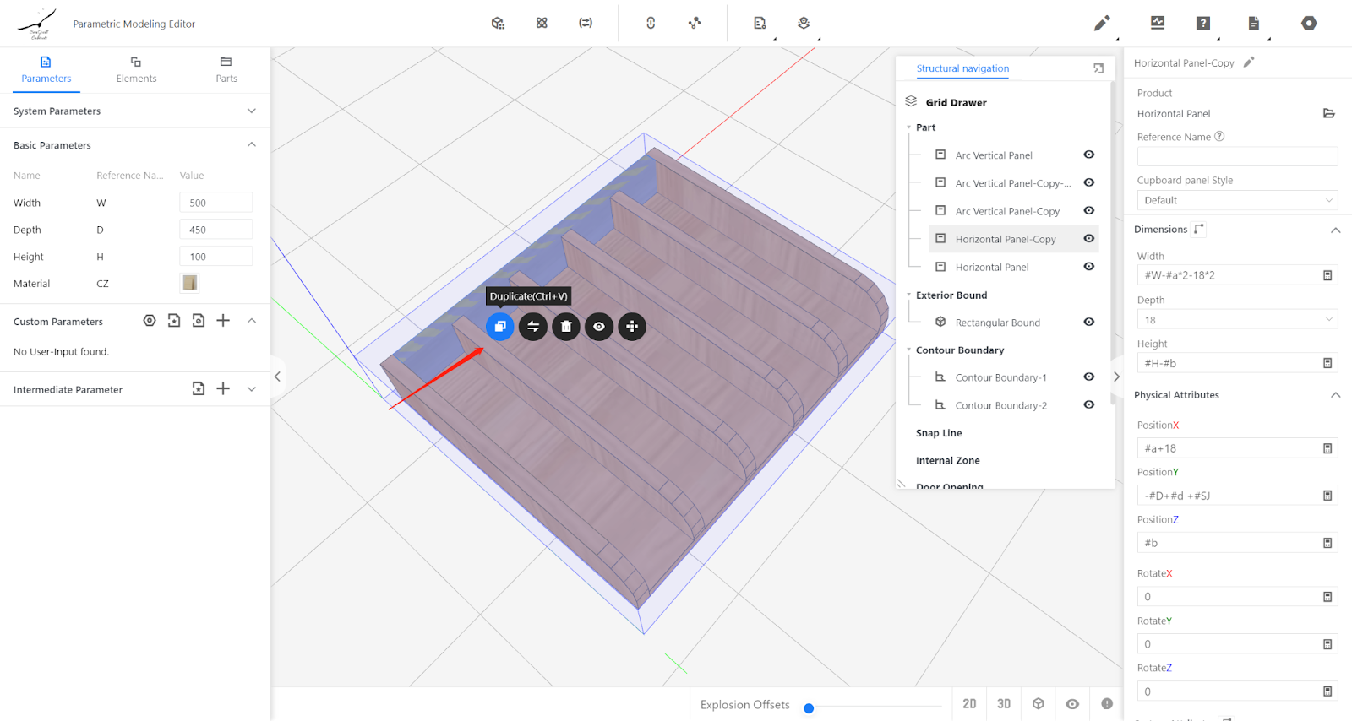Screen dimensions: 1352x721
Task: Open the Parts tab
Action: 226,69
